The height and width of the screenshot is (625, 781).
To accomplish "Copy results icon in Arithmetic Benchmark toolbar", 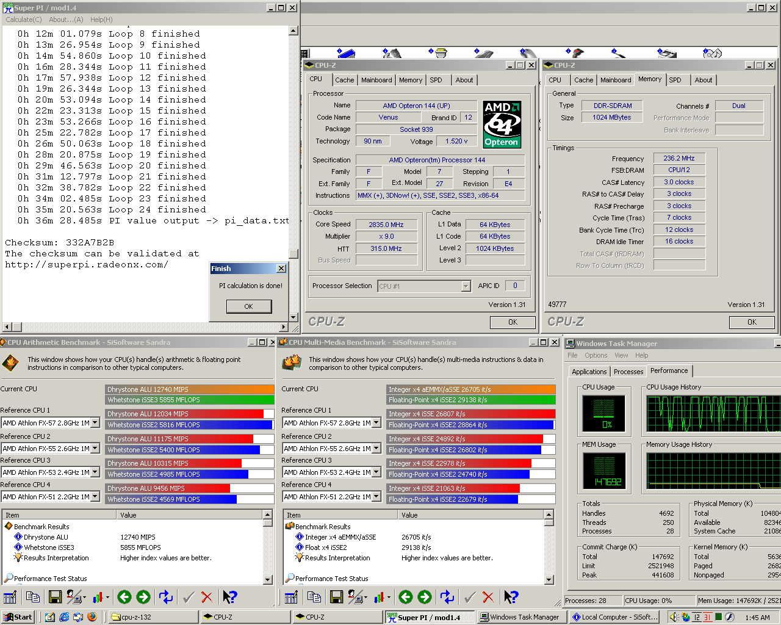I will click(x=33, y=597).
